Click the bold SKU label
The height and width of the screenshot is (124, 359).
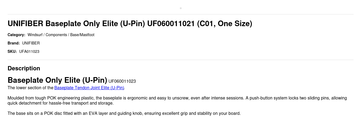pos(12,51)
